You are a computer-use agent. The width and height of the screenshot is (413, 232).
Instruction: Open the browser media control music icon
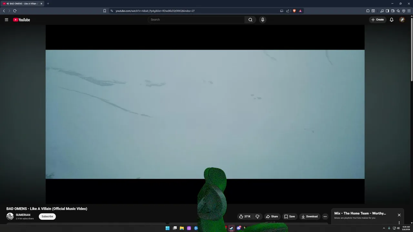[382, 11]
